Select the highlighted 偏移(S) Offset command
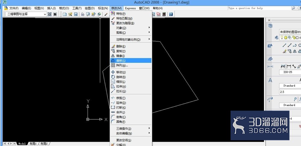The image size is (301, 146). (131, 61)
